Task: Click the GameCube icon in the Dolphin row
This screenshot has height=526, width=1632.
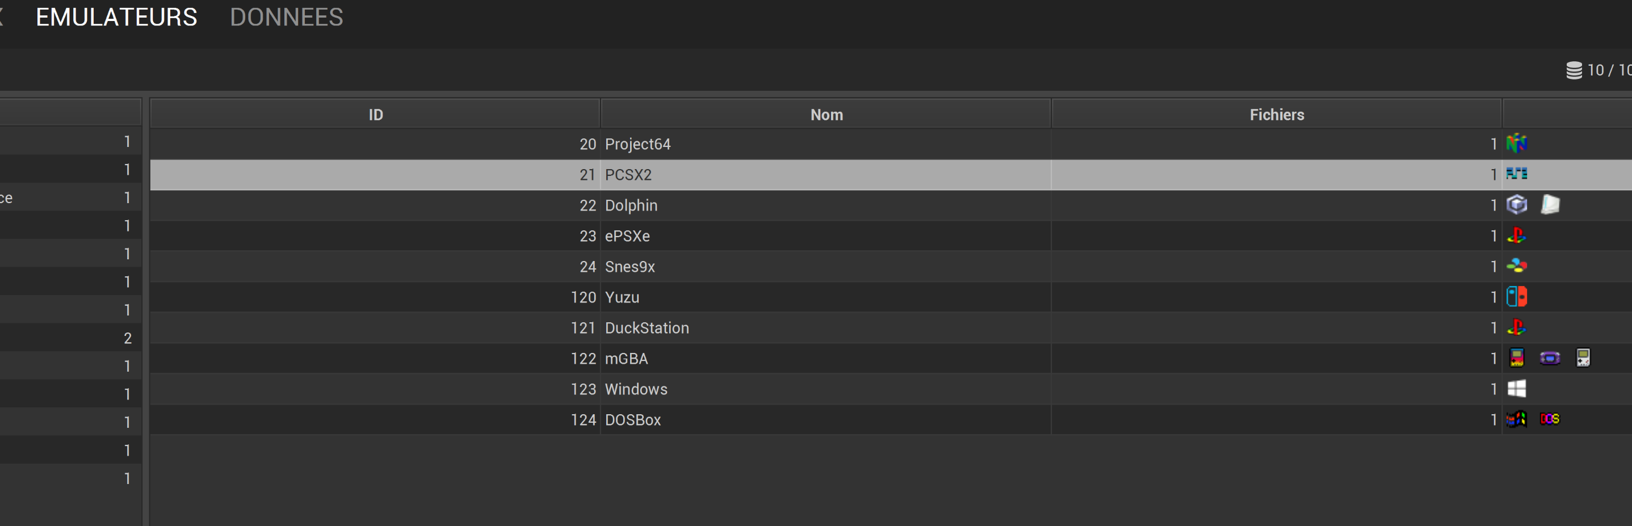Action: (x=1516, y=204)
